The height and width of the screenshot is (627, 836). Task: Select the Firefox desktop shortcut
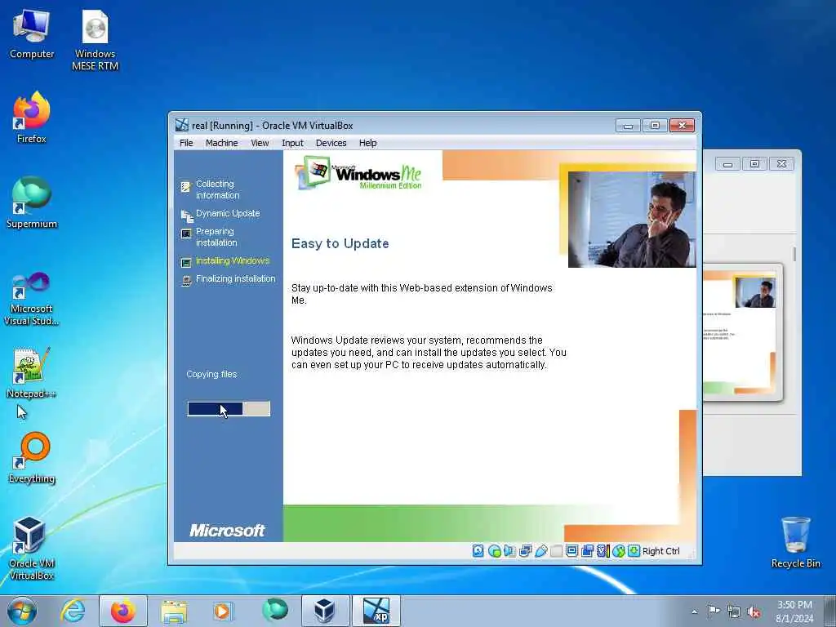32,118
